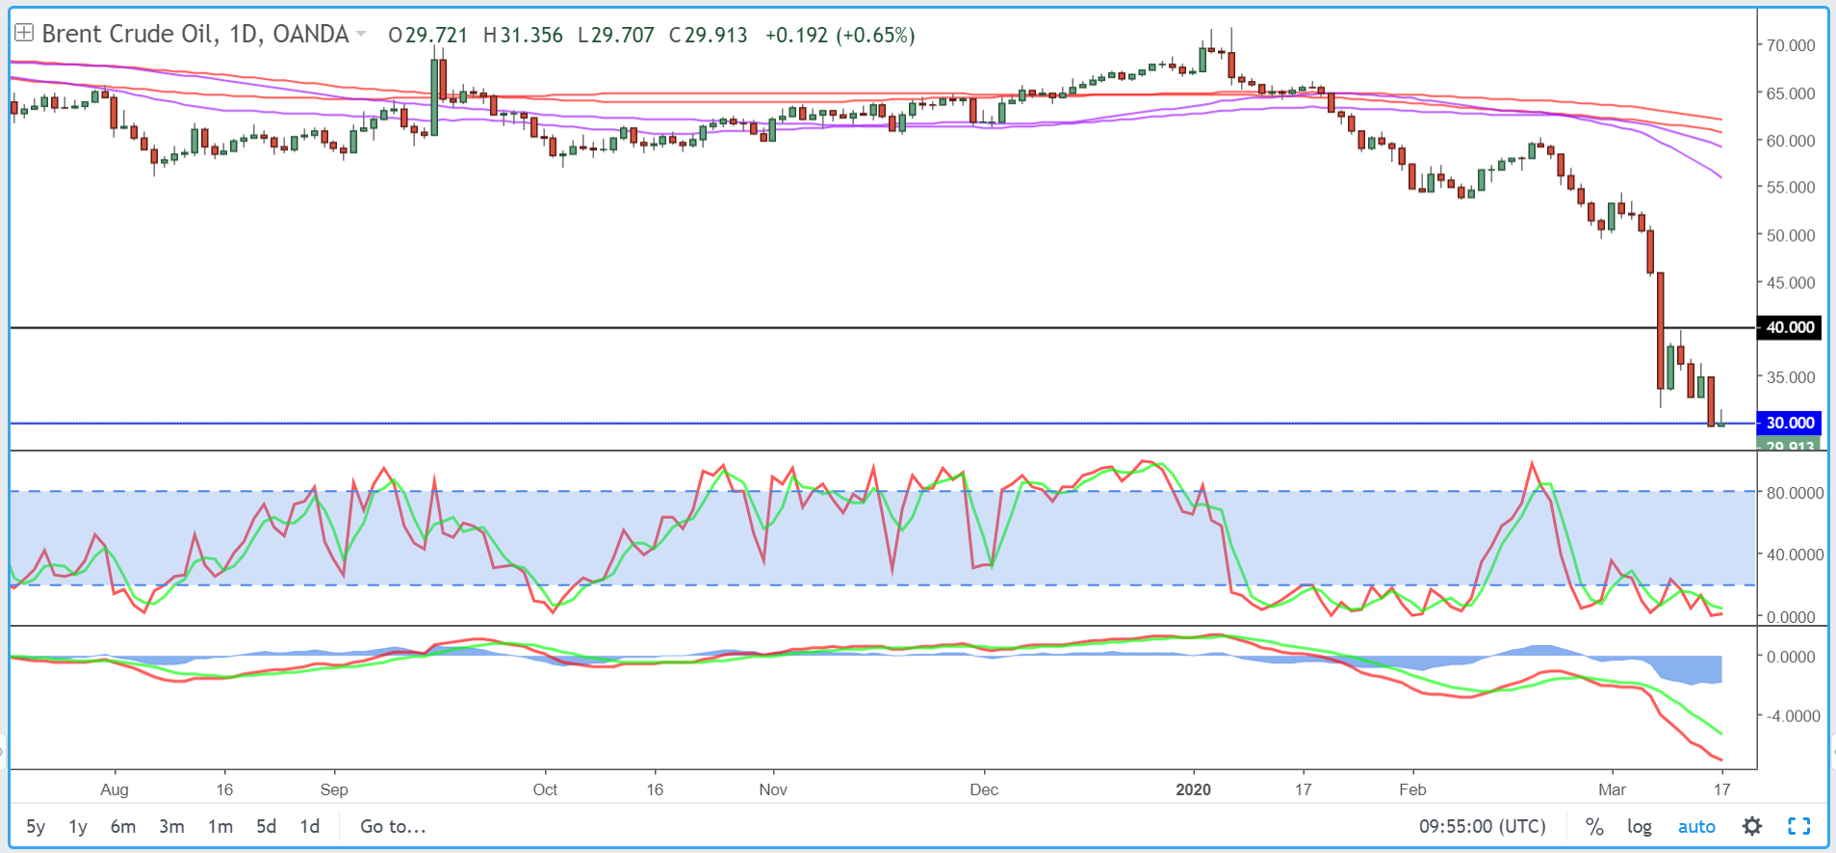Click the 09:55:00 (UTC) clock
Viewport: 1836px width, 853px height.
pyautogui.click(x=1483, y=826)
